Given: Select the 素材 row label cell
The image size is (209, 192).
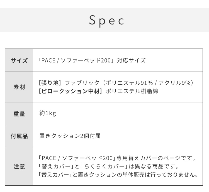Looking at the screenshot, I should (19, 87).
